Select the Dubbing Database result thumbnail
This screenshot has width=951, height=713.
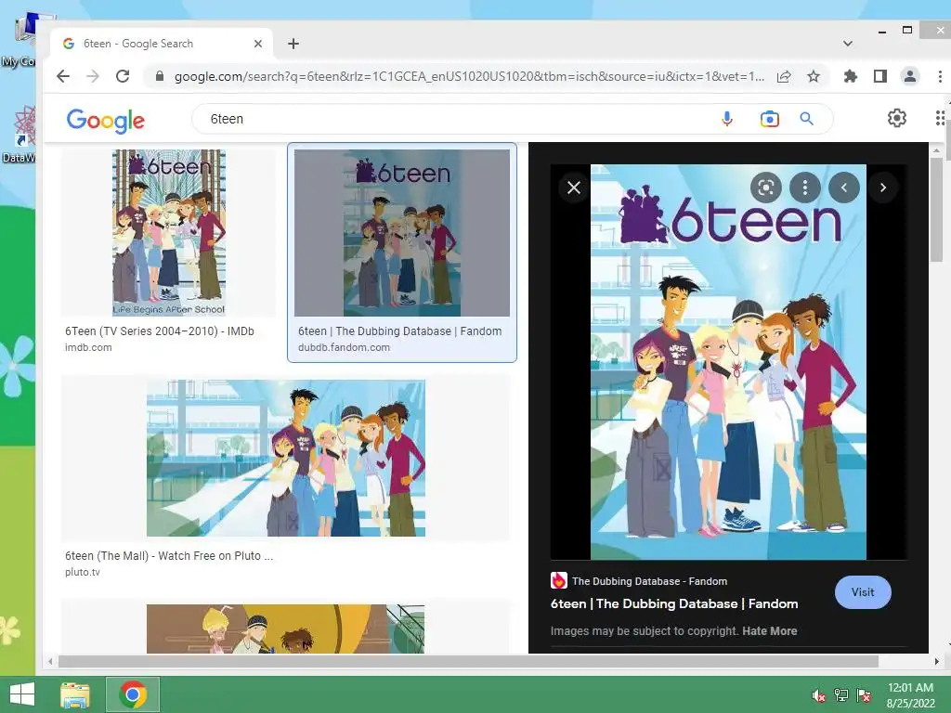[x=401, y=233]
